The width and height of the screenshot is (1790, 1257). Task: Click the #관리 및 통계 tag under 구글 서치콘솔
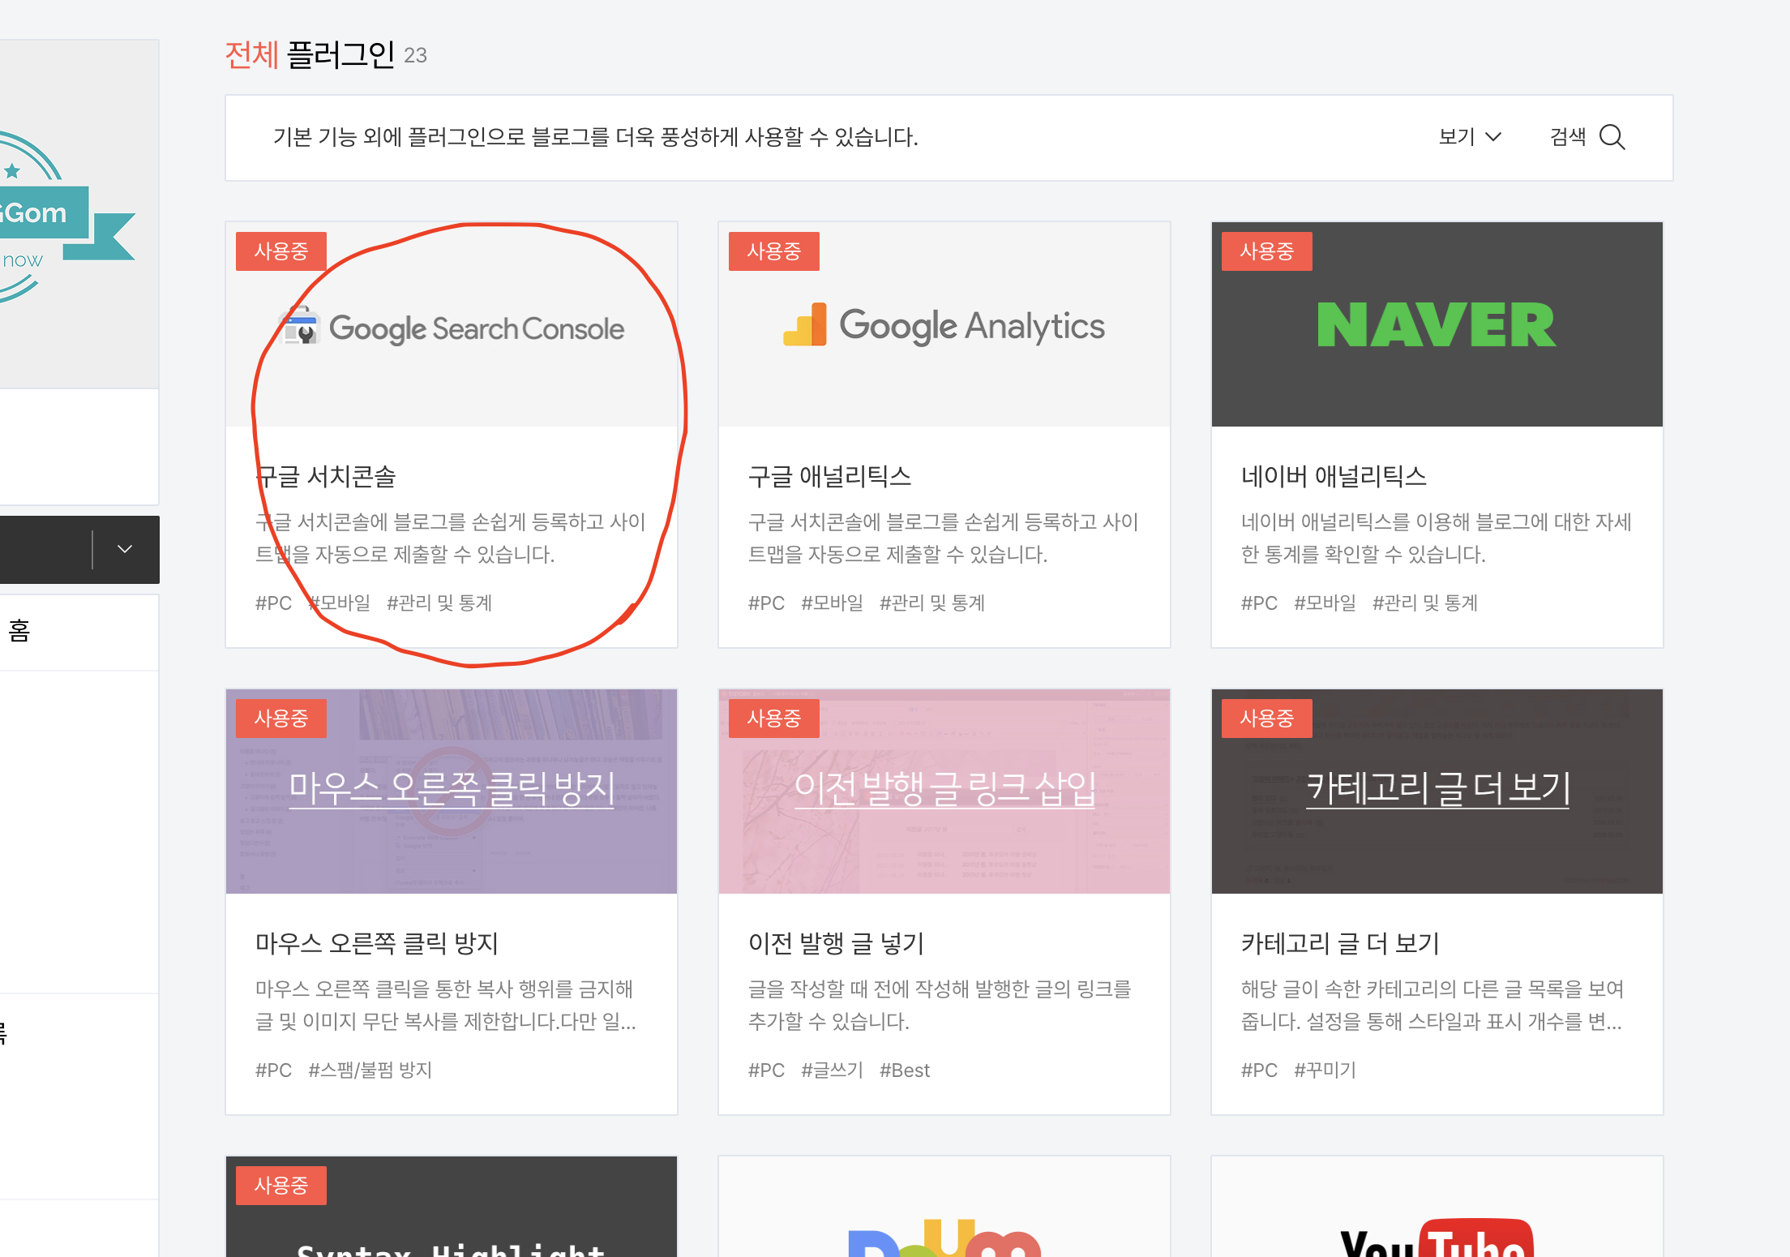point(439,603)
